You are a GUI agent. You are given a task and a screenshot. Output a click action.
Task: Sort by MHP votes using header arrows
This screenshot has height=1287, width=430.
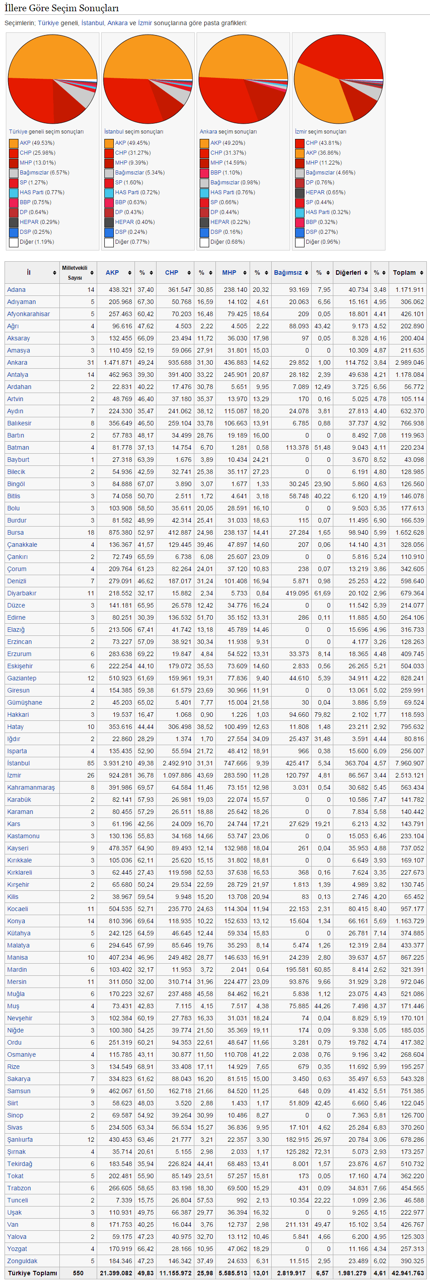(x=245, y=273)
